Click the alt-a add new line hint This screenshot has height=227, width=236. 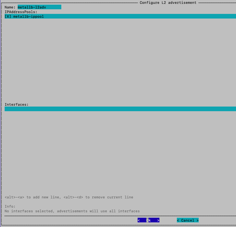tap(33, 197)
